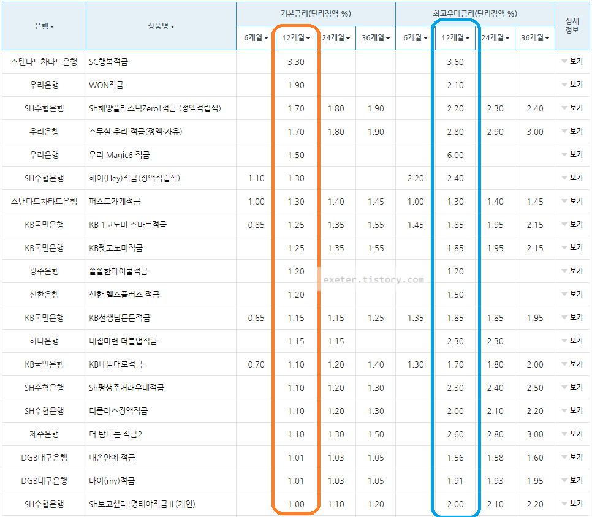Sort 기본금리 by 6개월 column
The height and width of the screenshot is (517, 592).
pos(256,38)
